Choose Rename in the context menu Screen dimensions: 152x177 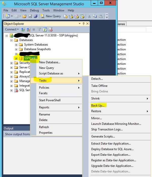click(44, 114)
